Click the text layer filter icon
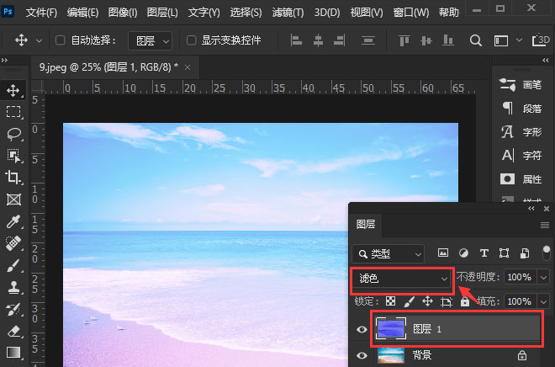Screen dimensions: 555x367 coord(484,253)
